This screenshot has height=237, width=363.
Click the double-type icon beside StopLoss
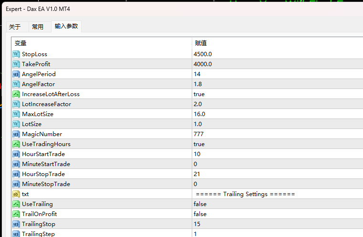click(16, 54)
